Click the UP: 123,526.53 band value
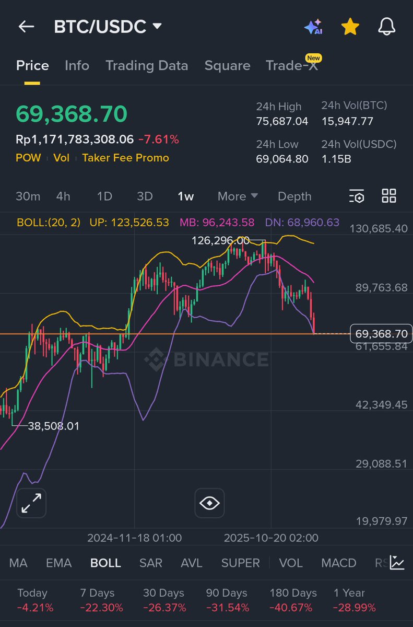Screen dimensions: 413x627 coord(129,223)
